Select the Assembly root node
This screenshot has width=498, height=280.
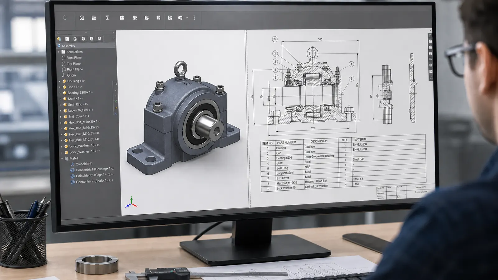pos(86,46)
